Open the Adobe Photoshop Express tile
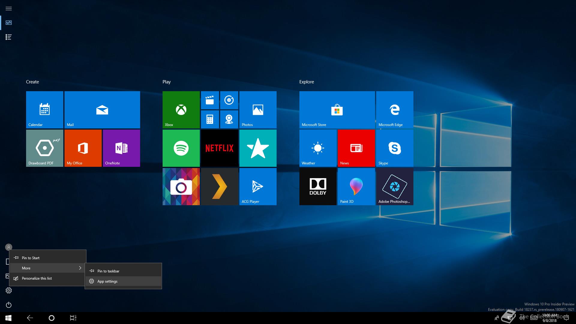Viewport: 576px width, 324px height. (395, 187)
